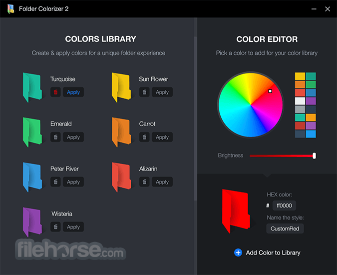The width and height of the screenshot is (337, 275).
Task: Apply the Emerald color
Action: tap(73, 137)
